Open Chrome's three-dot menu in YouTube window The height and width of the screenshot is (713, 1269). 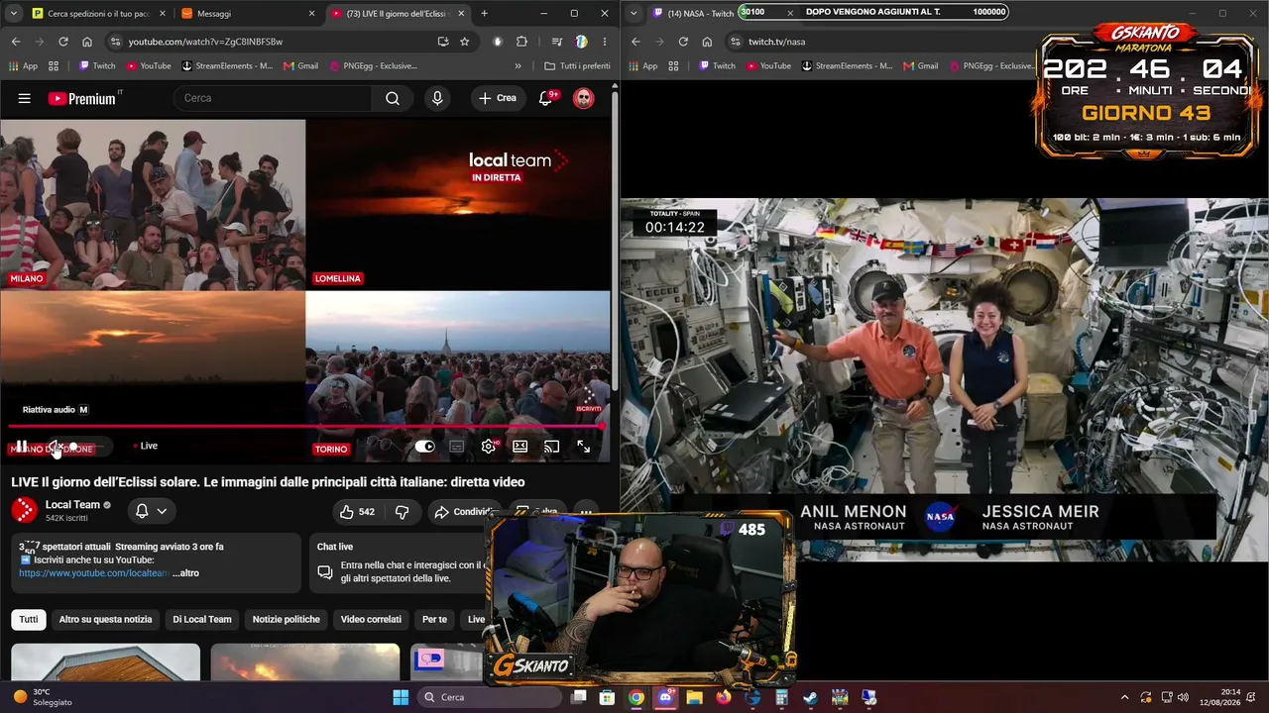click(604, 42)
